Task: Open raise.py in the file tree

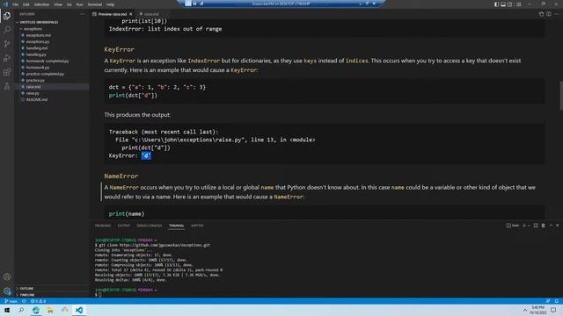Action: click(33, 93)
